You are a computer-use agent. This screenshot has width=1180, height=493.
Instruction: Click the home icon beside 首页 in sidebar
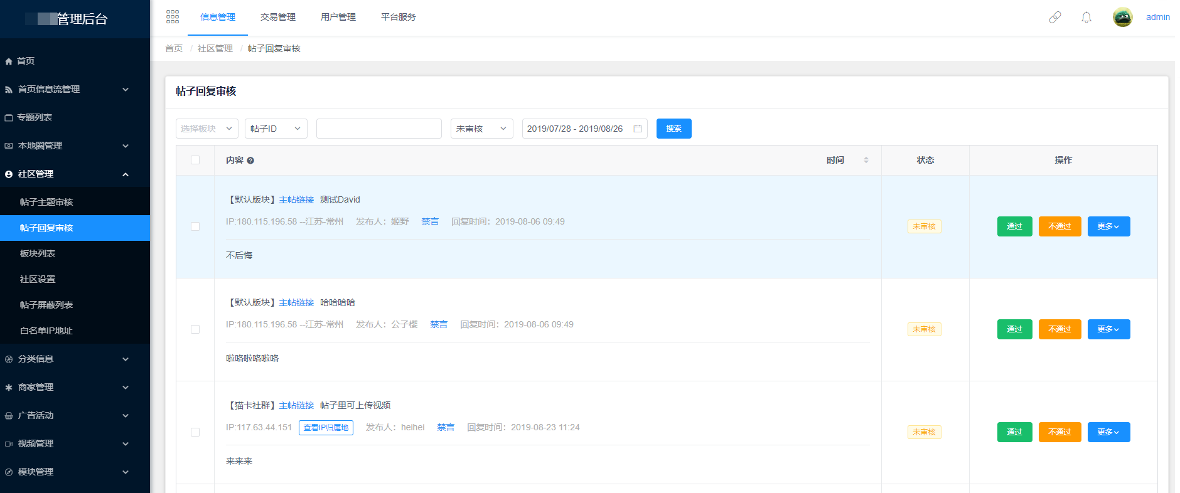pos(9,61)
